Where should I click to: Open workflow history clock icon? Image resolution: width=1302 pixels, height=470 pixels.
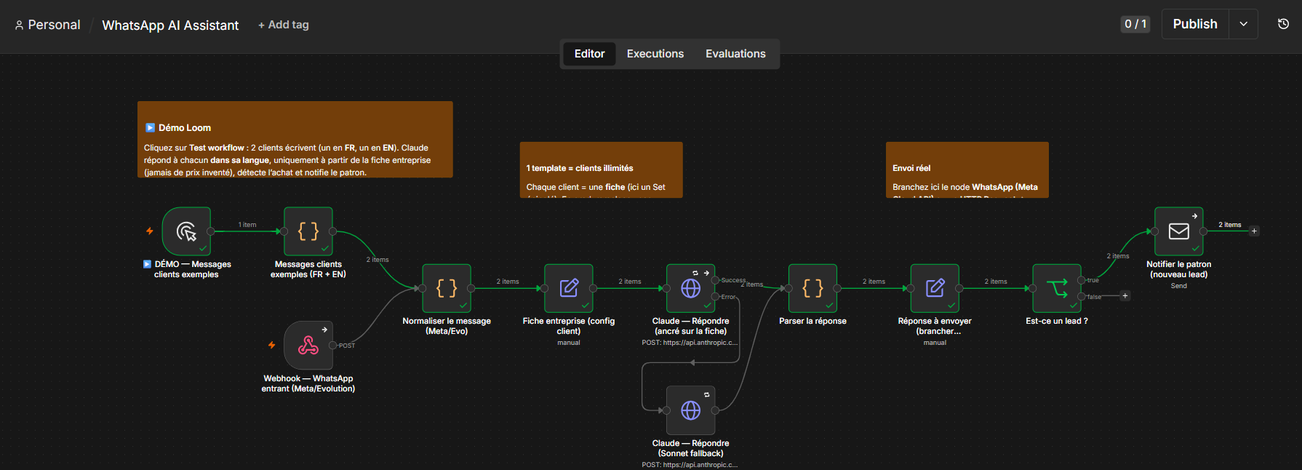pos(1283,24)
